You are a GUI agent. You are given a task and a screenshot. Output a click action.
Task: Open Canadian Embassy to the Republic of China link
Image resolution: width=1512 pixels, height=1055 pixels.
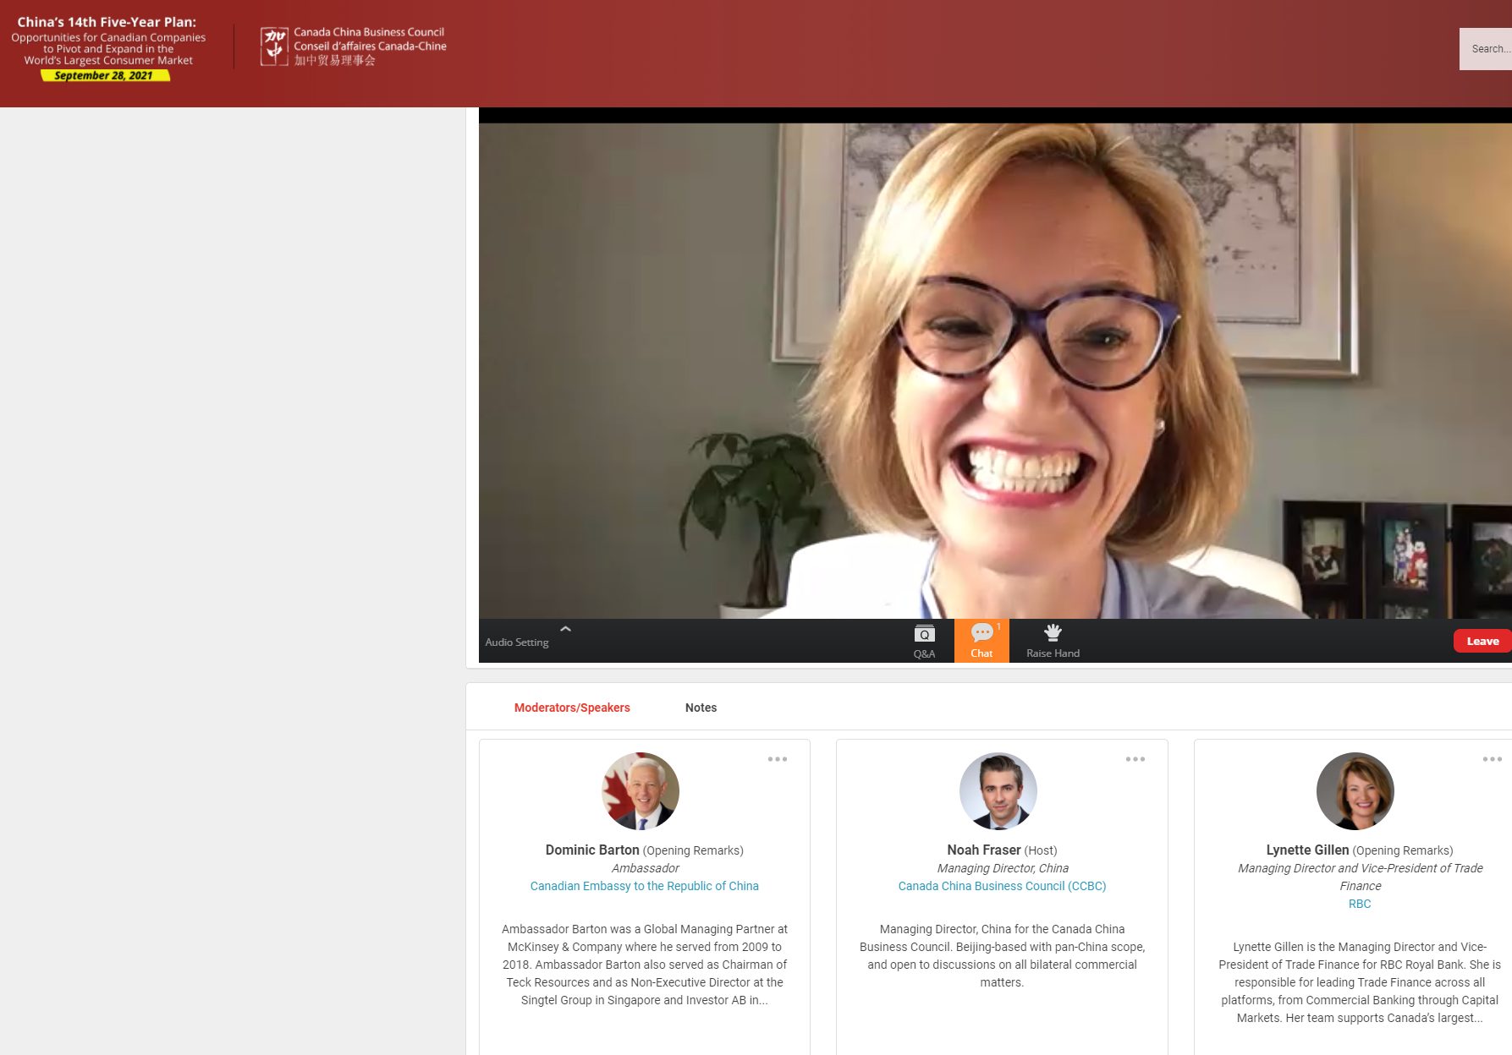[x=644, y=886]
